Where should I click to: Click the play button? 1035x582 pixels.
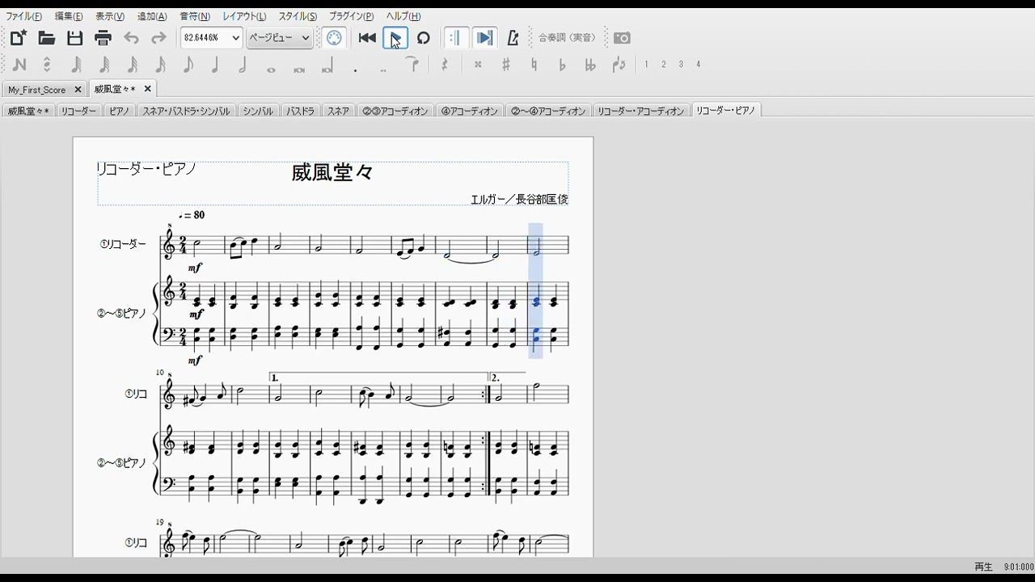pyautogui.click(x=395, y=38)
